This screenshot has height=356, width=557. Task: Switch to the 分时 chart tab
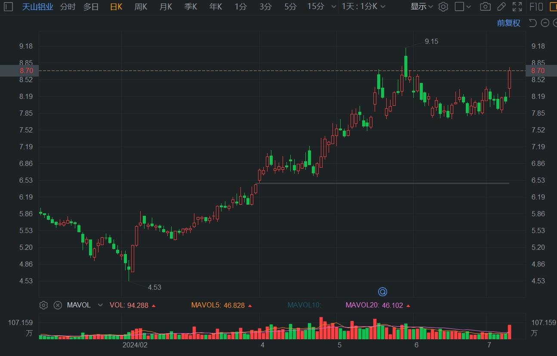[x=68, y=6]
